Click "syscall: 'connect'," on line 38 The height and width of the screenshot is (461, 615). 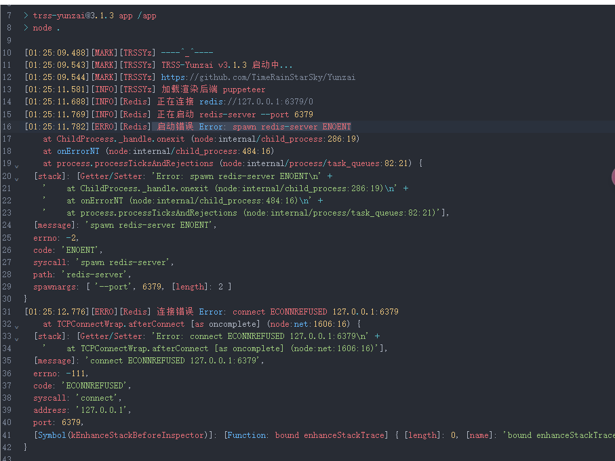[77, 398]
